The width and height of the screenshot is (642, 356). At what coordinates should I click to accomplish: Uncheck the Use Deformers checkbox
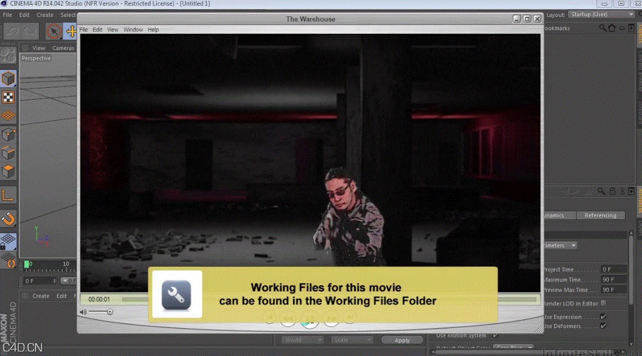point(603,326)
